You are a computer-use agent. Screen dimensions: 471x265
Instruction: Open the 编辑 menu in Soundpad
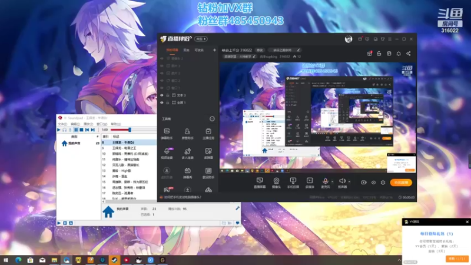pyautogui.click(x=75, y=124)
